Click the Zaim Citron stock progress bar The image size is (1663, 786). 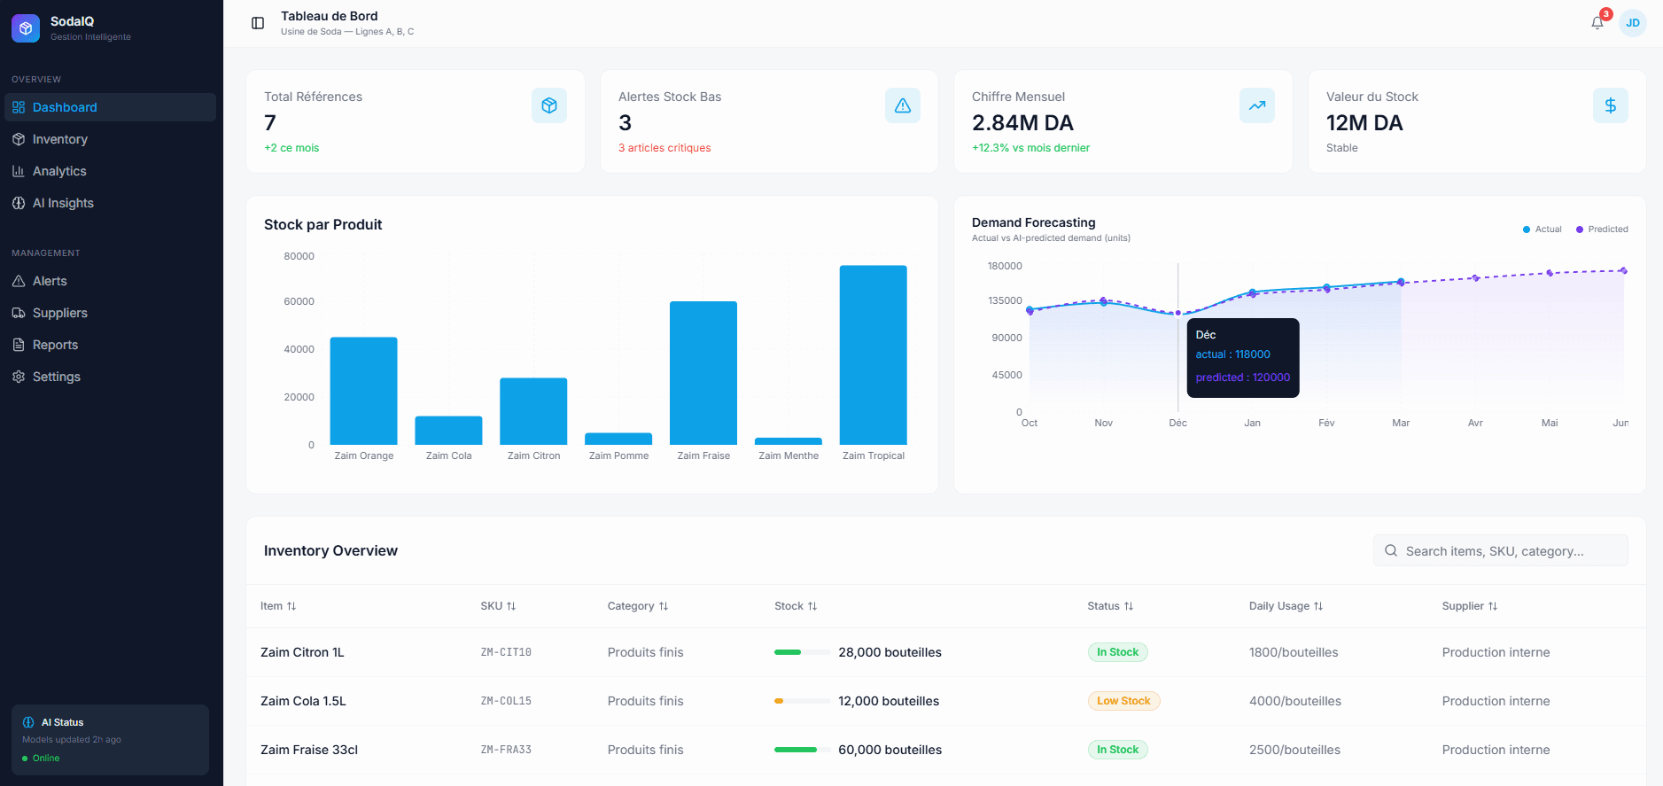point(802,652)
